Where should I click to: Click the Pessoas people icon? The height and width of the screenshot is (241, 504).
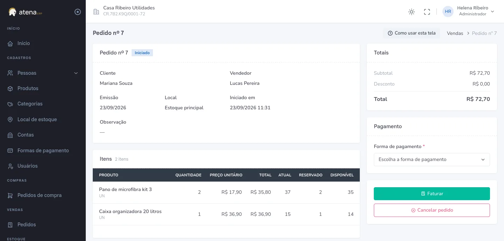(10, 73)
